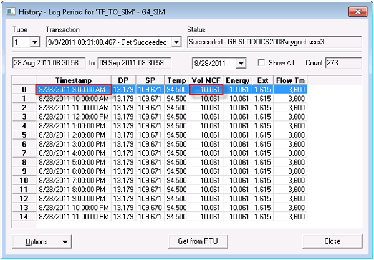Click timestamp 8/28/2011 6:00:00 PM
This screenshot has width=374, height=260.
(74, 171)
